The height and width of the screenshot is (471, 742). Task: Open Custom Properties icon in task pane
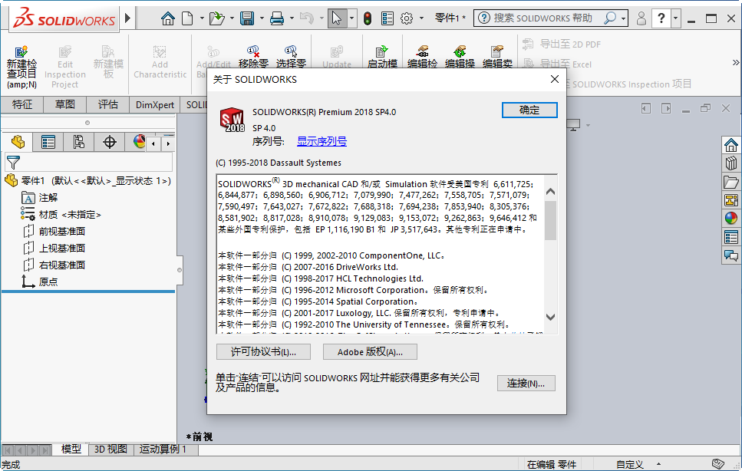(x=731, y=237)
